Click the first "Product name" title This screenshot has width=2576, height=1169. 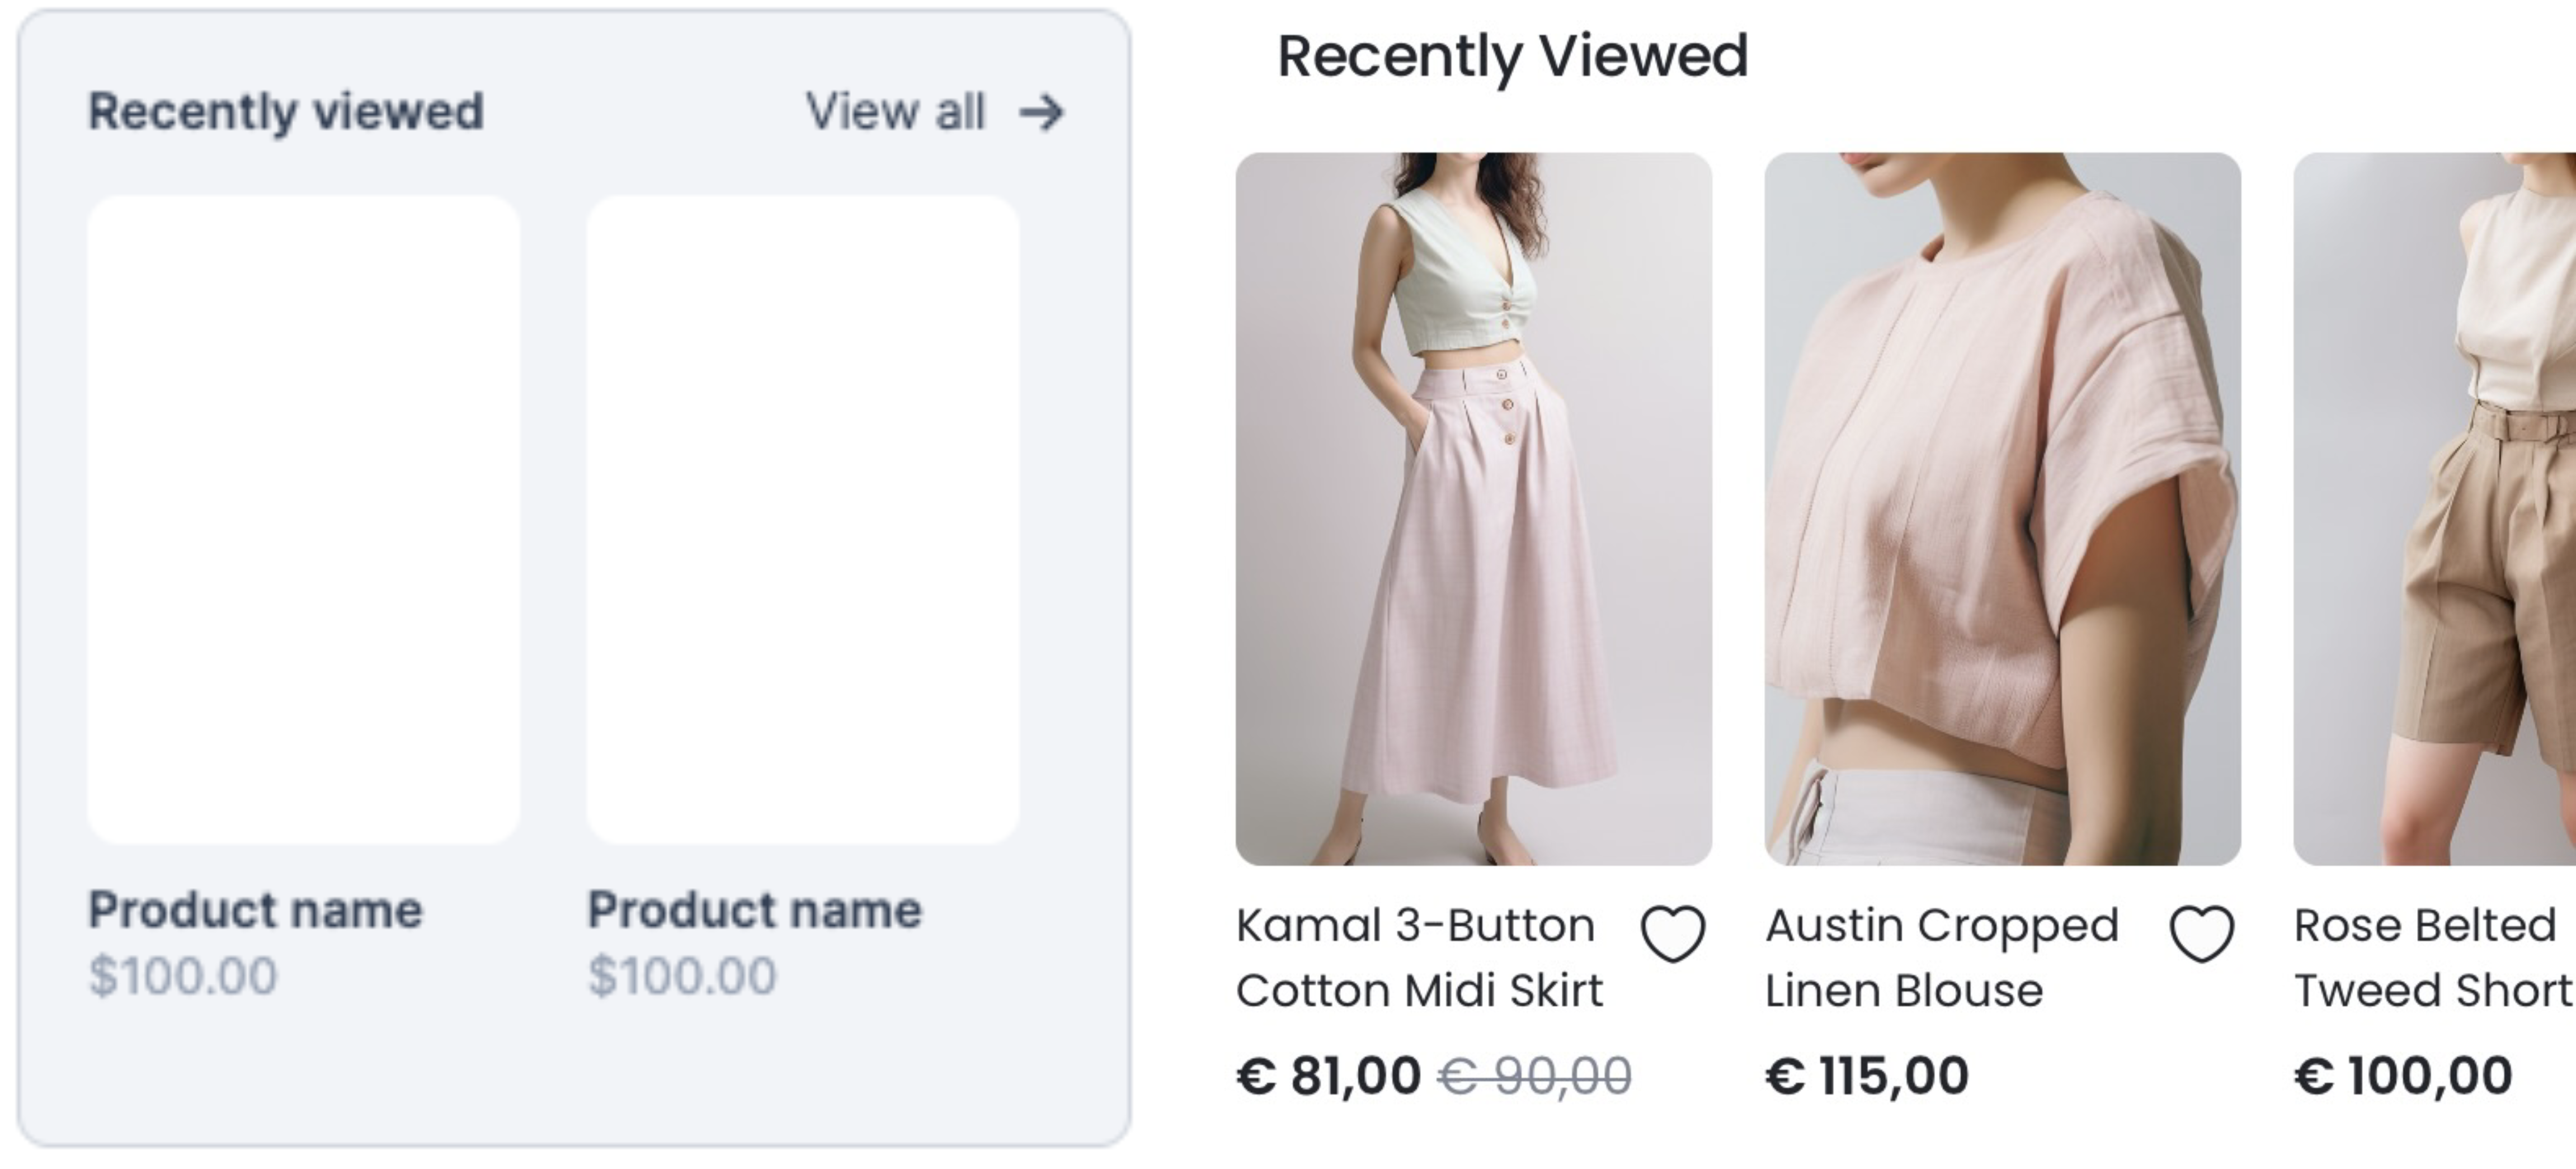click(256, 910)
